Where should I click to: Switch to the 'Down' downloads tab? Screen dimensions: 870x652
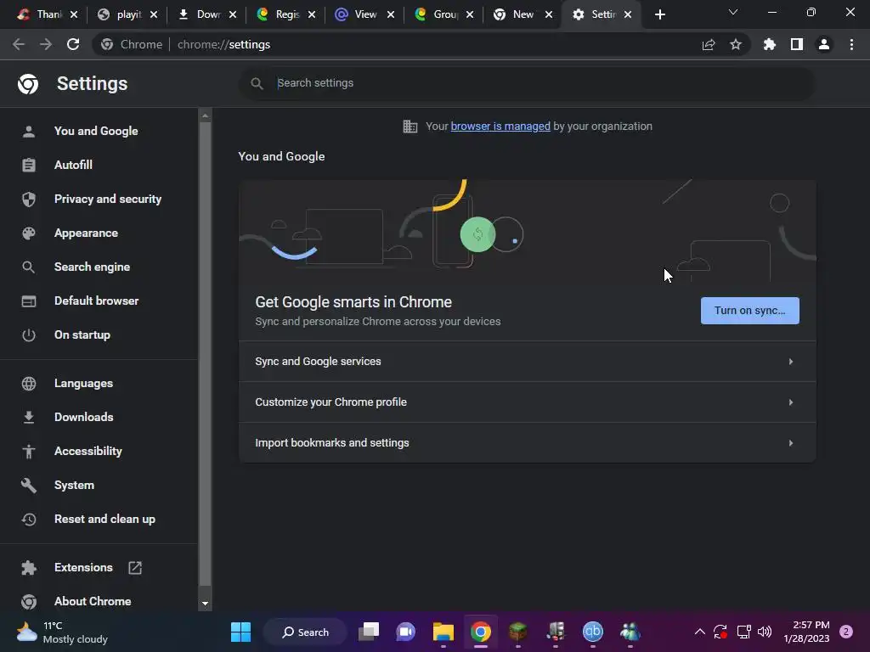coord(206,14)
